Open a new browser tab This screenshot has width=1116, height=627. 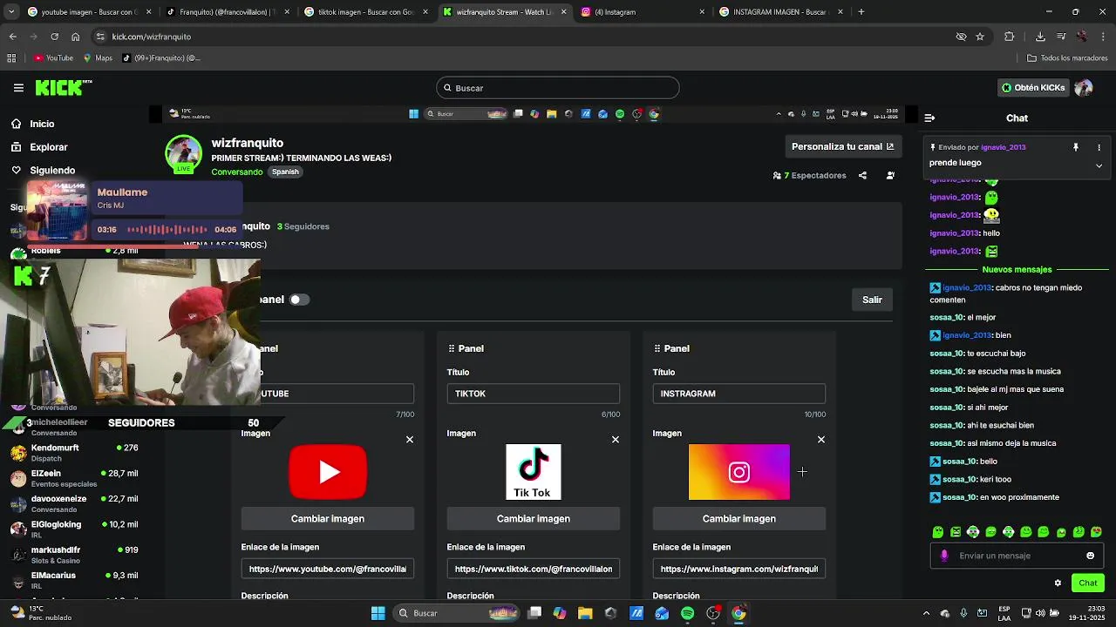pos(861,12)
